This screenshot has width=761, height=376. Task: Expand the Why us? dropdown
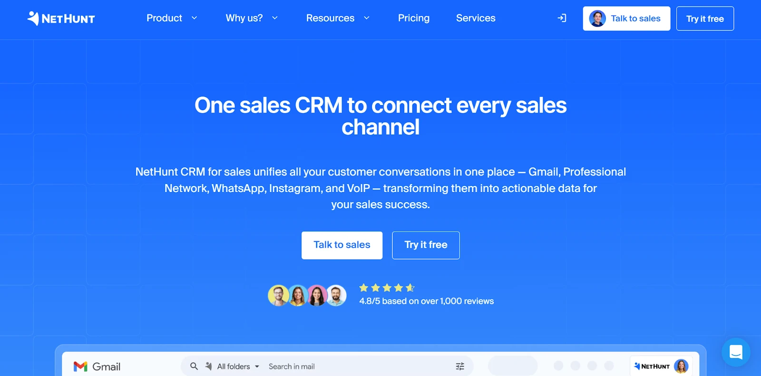pos(251,18)
